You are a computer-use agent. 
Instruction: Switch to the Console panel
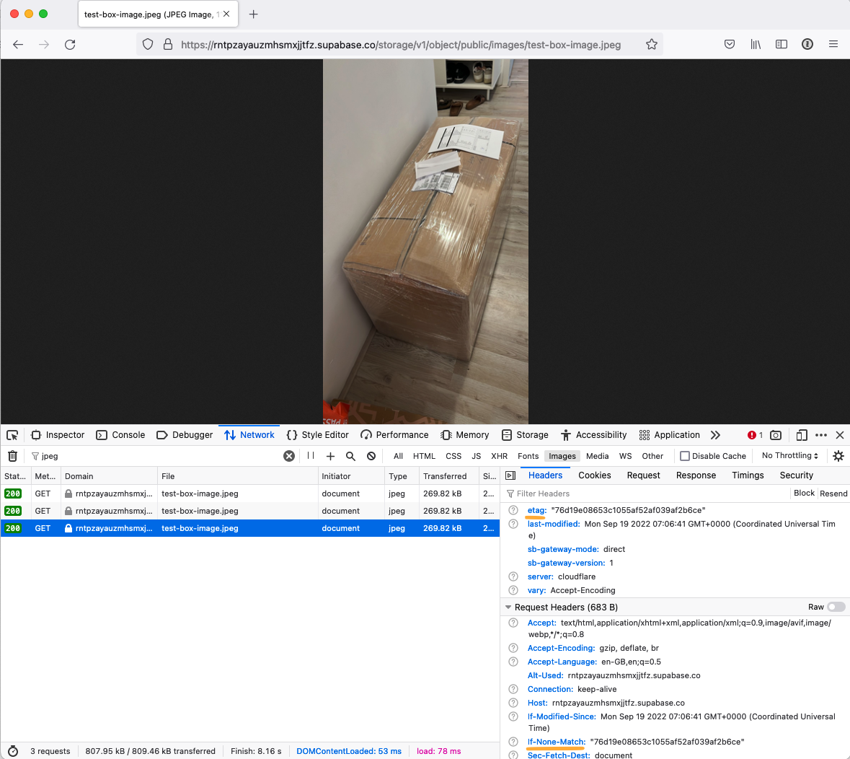[120, 434]
